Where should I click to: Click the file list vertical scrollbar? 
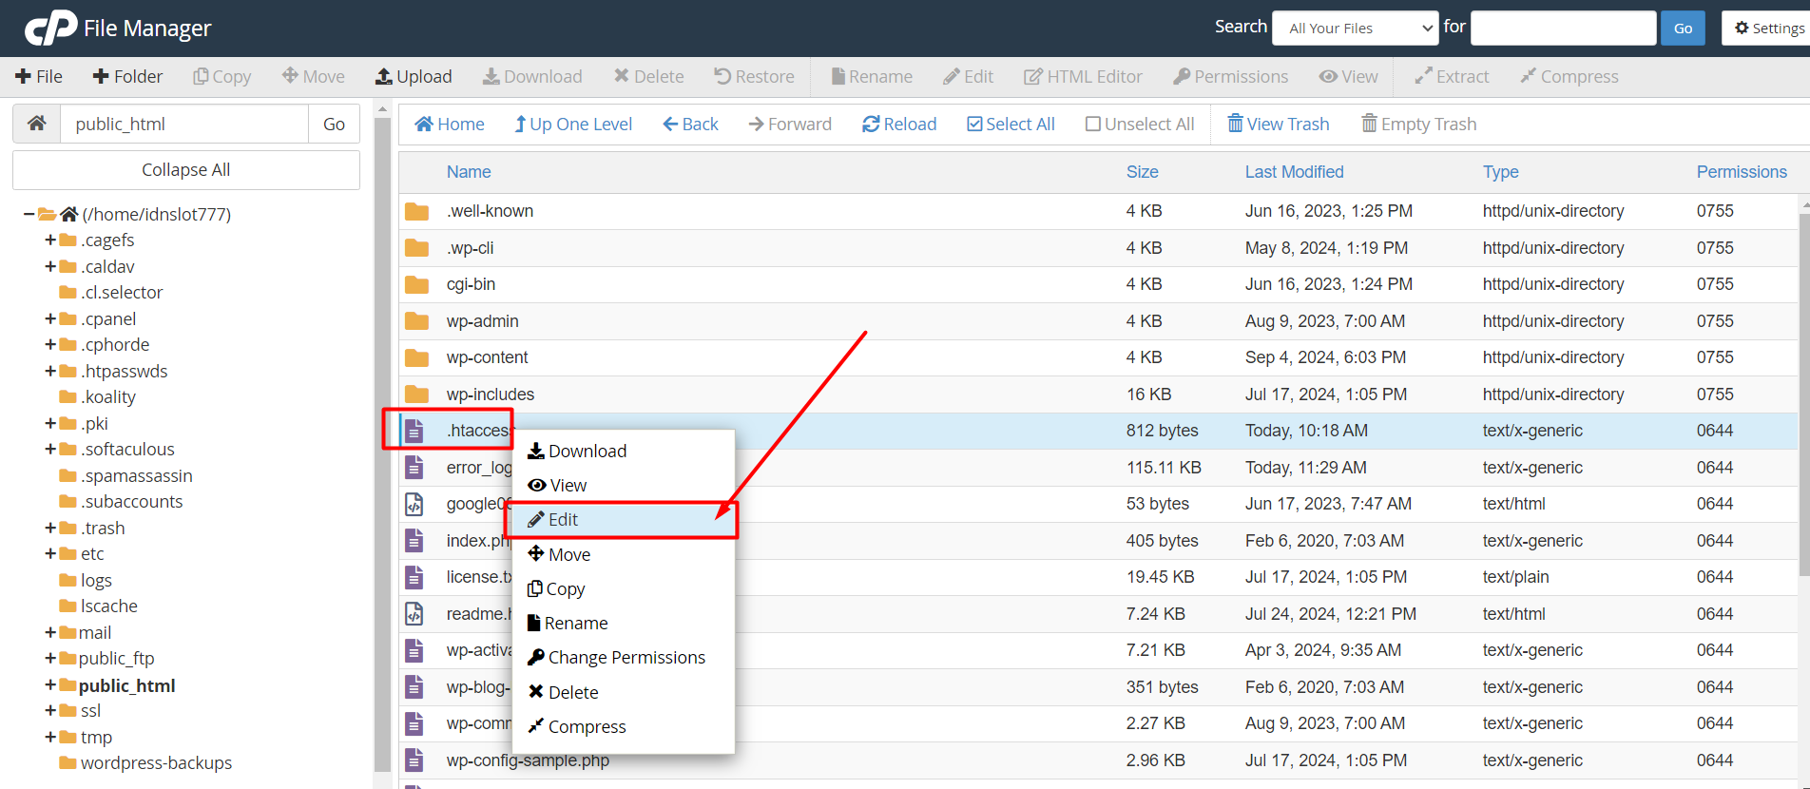coord(1804,394)
